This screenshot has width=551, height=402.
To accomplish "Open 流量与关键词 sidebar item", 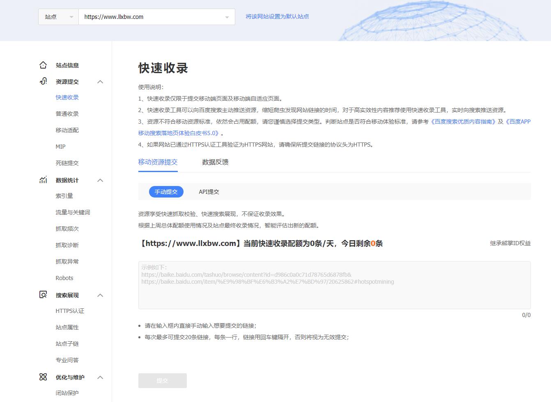I will click(73, 212).
